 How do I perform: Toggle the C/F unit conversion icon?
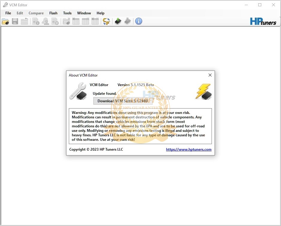click(x=106, y=21)
